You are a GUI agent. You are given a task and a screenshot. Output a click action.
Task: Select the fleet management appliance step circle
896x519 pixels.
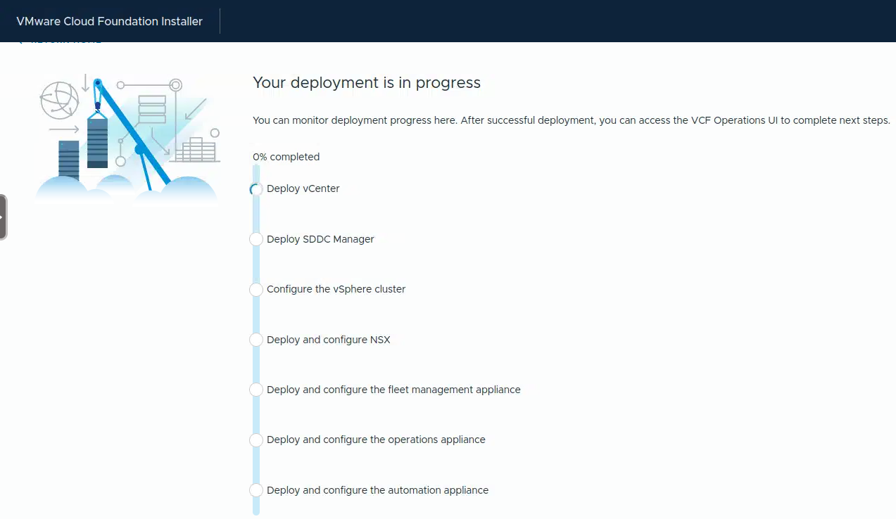[x=256, y=390]
